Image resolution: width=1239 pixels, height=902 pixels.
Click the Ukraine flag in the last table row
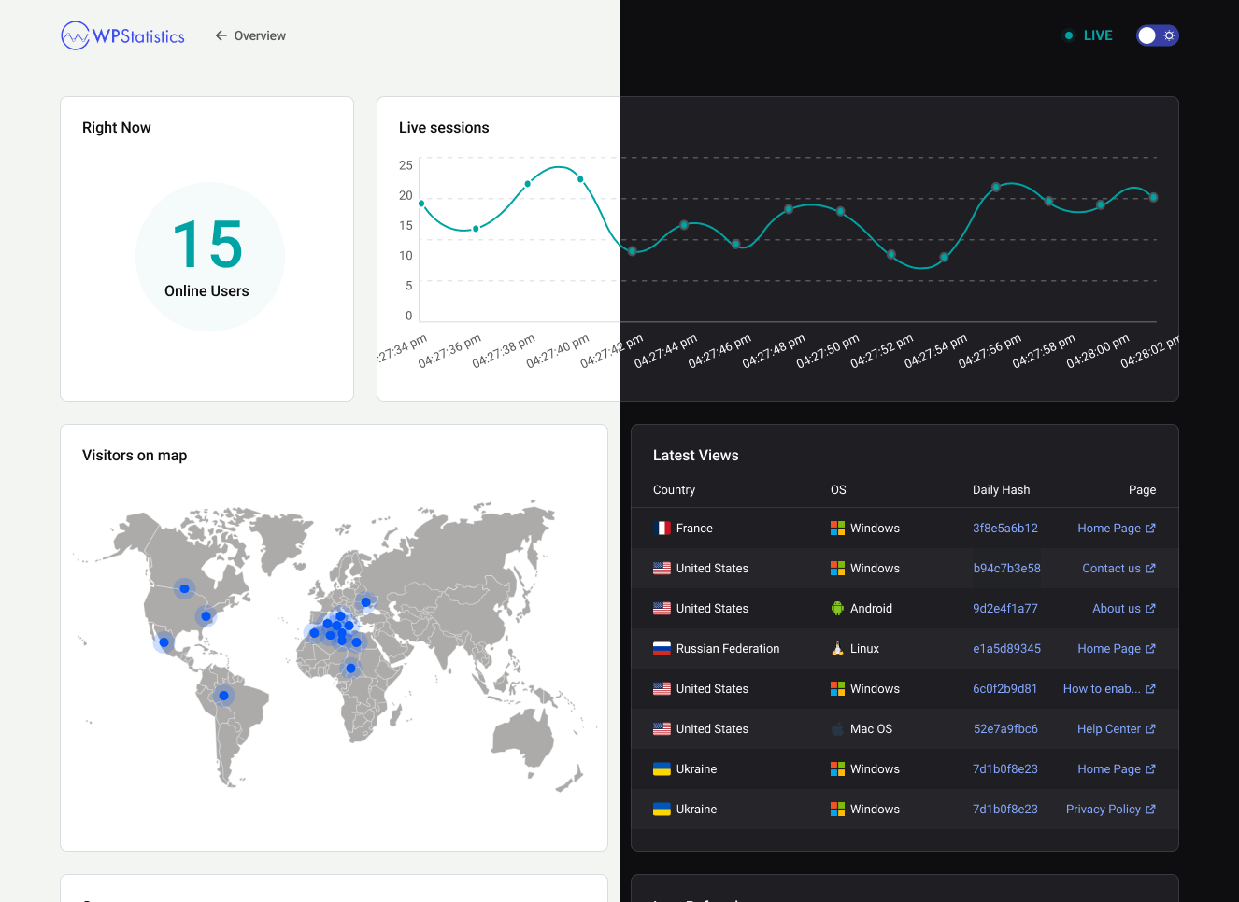click(x=660, y=809)
